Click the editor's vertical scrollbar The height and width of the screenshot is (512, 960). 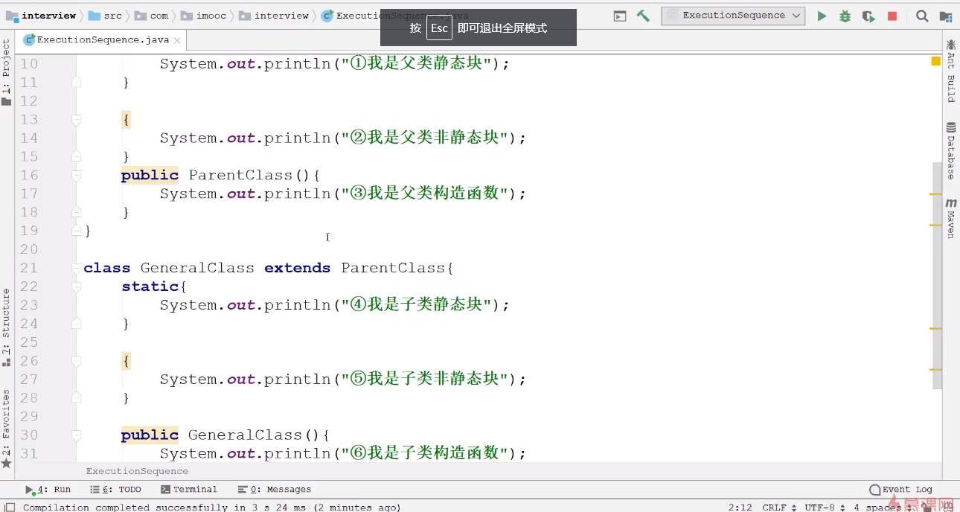click(x=937, y=275)
